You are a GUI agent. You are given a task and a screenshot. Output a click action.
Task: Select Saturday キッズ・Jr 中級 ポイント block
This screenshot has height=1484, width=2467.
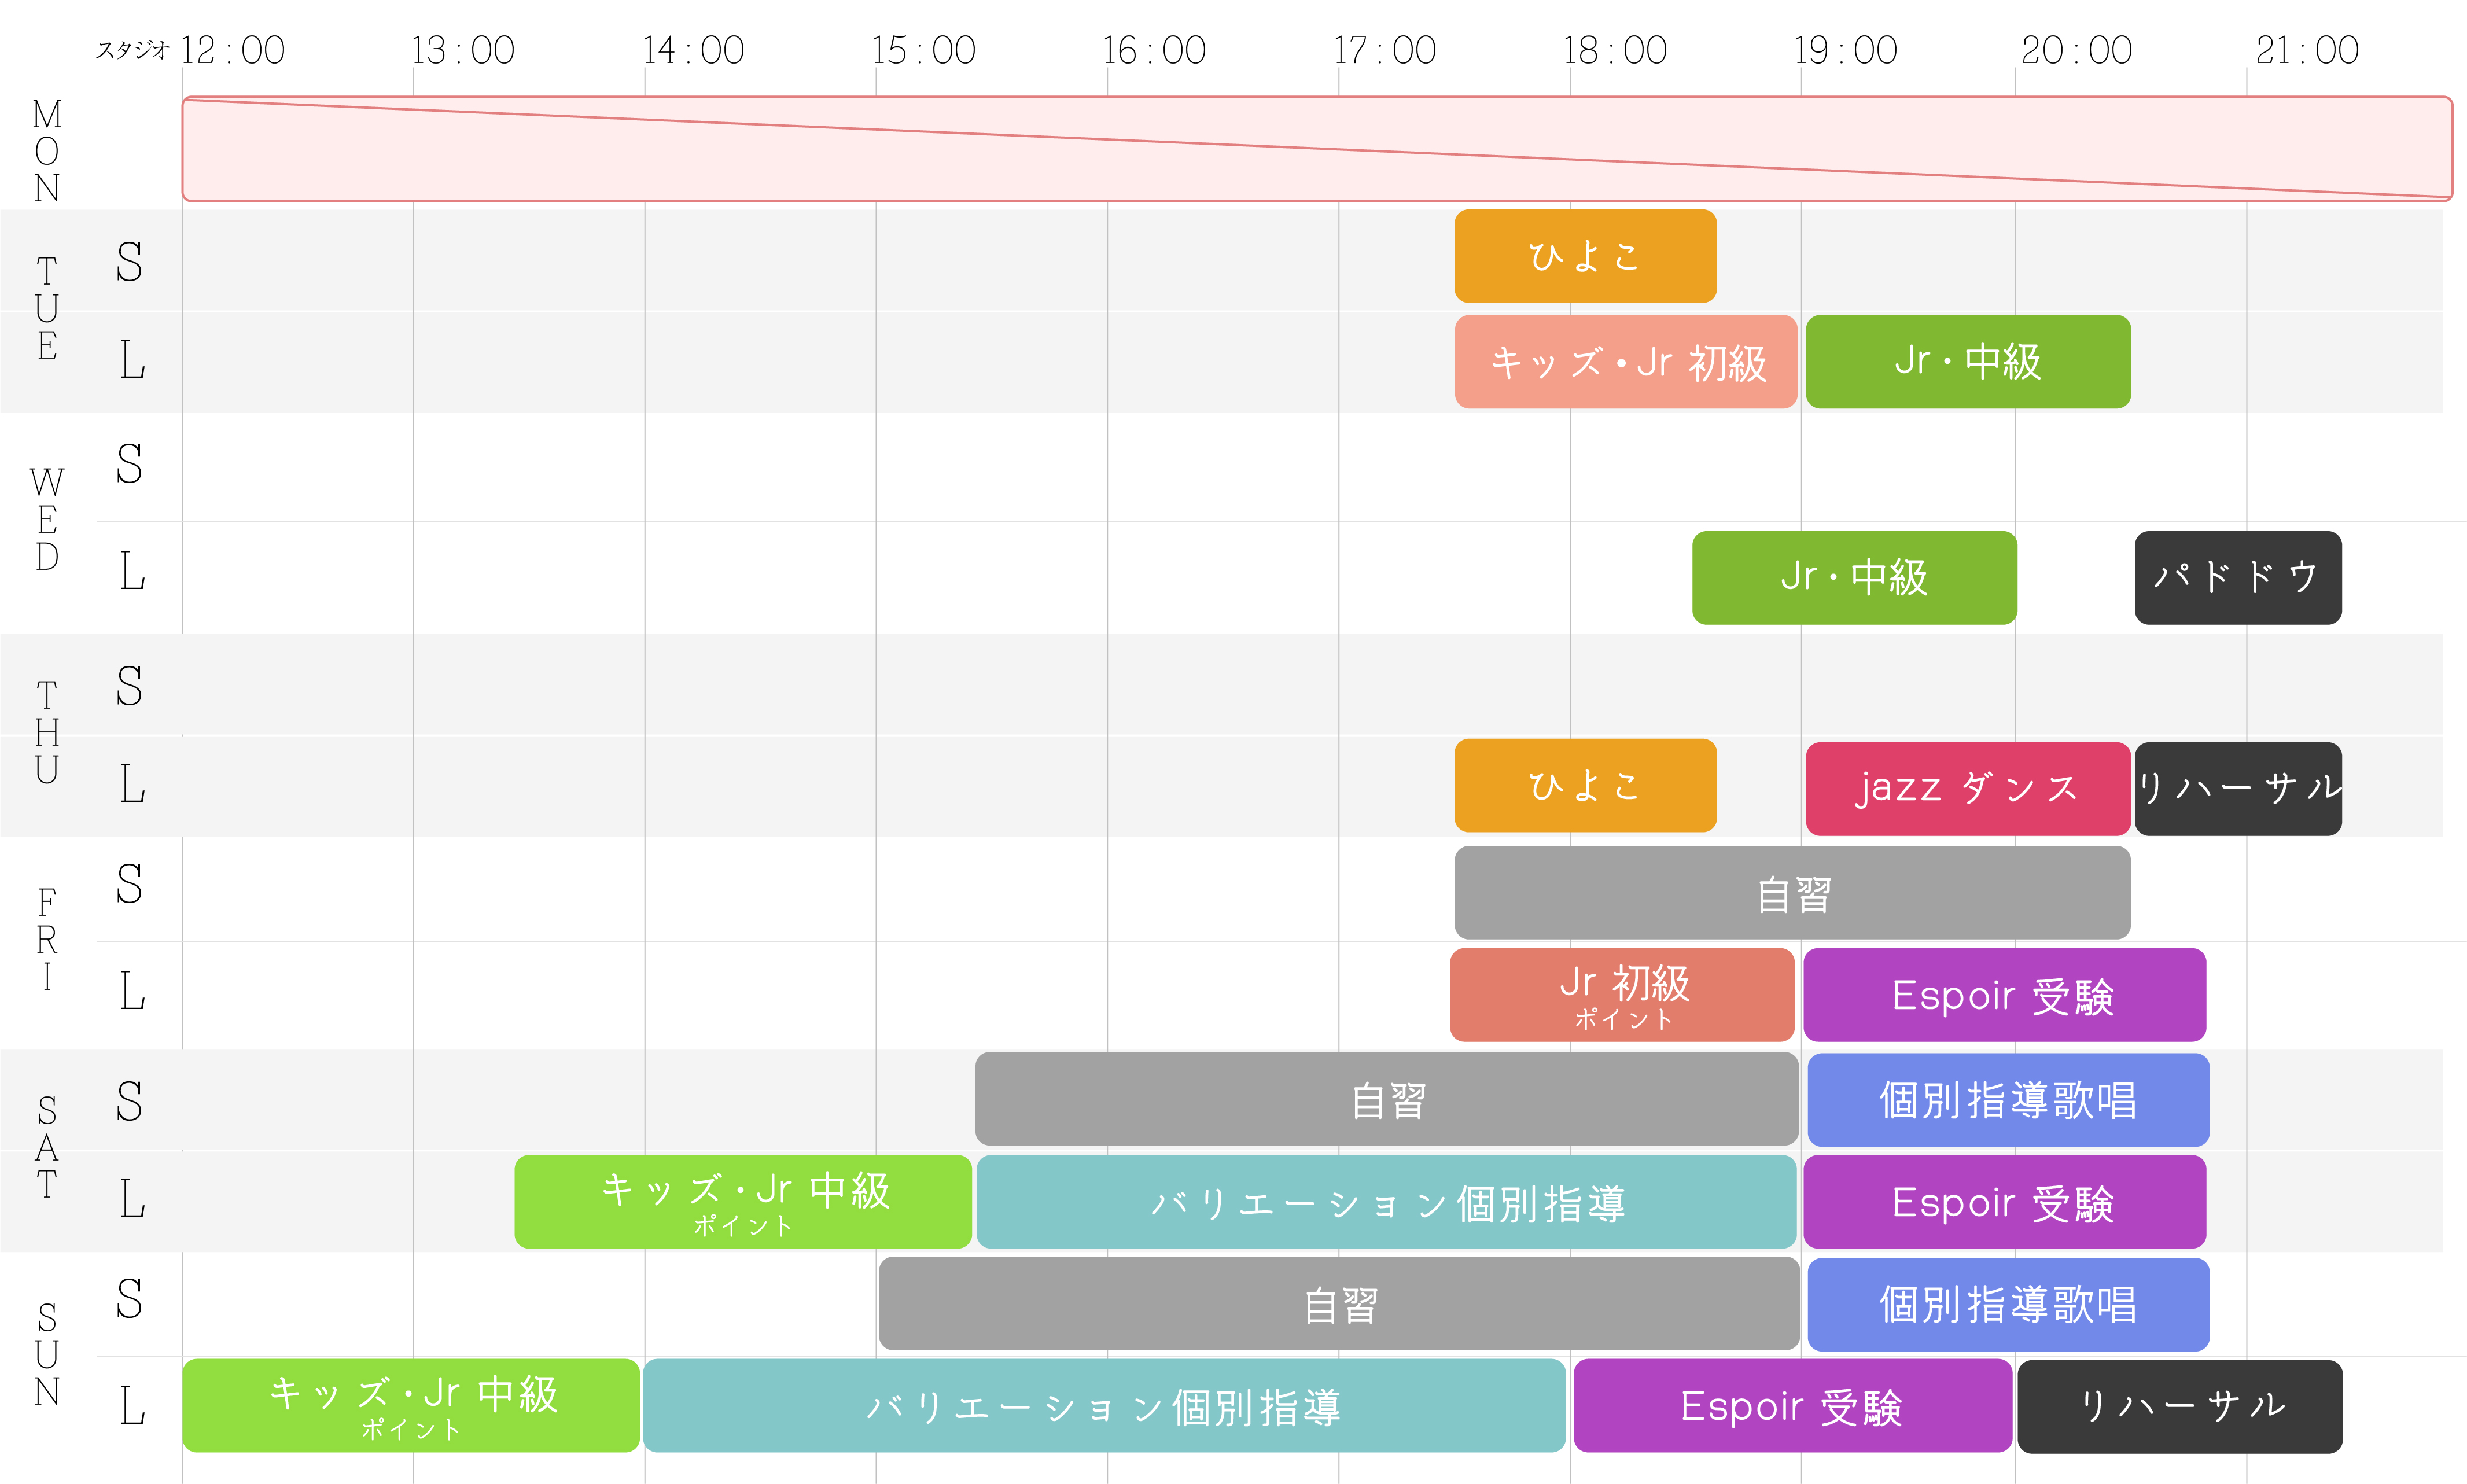pos(743,1202)
